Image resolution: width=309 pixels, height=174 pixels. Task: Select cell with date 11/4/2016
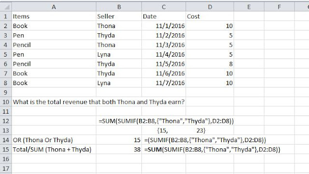click(164, 54)
